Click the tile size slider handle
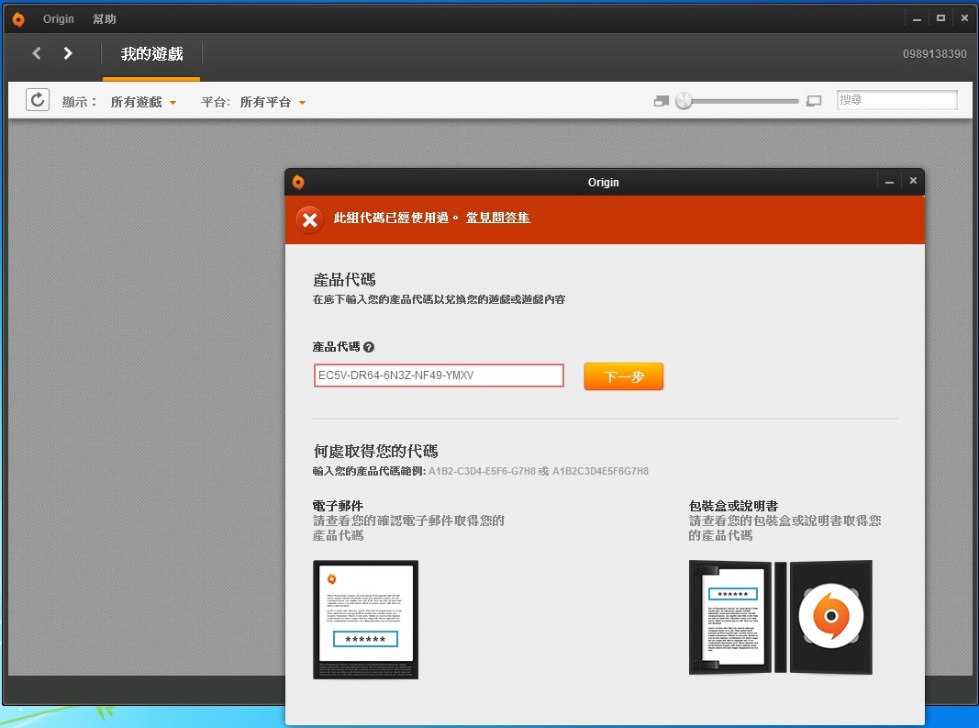The image size is (979, 728). (684, 101)
